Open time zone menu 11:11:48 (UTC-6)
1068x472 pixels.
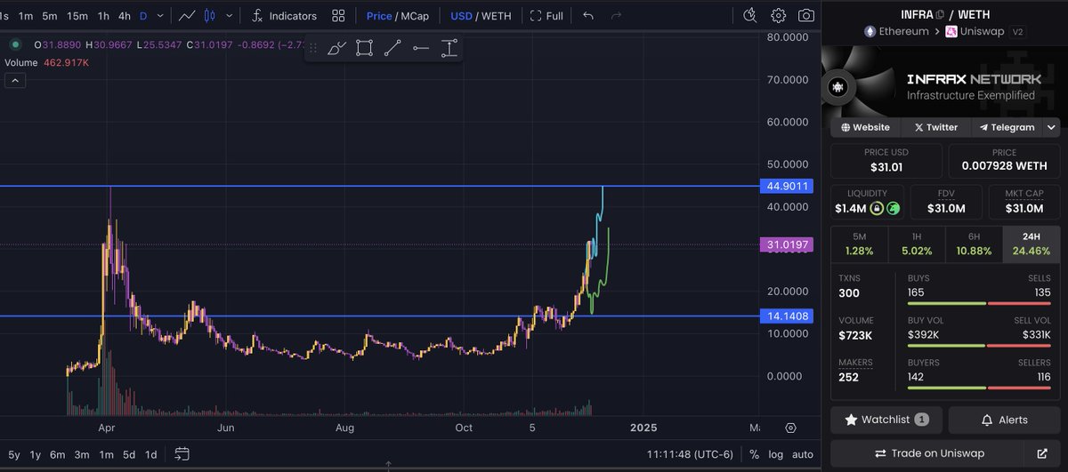tap(690, 454)
